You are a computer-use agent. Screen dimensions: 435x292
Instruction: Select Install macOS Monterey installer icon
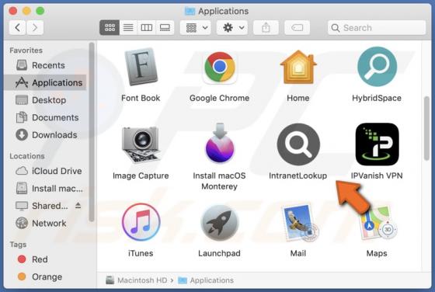tap(219, 143)
